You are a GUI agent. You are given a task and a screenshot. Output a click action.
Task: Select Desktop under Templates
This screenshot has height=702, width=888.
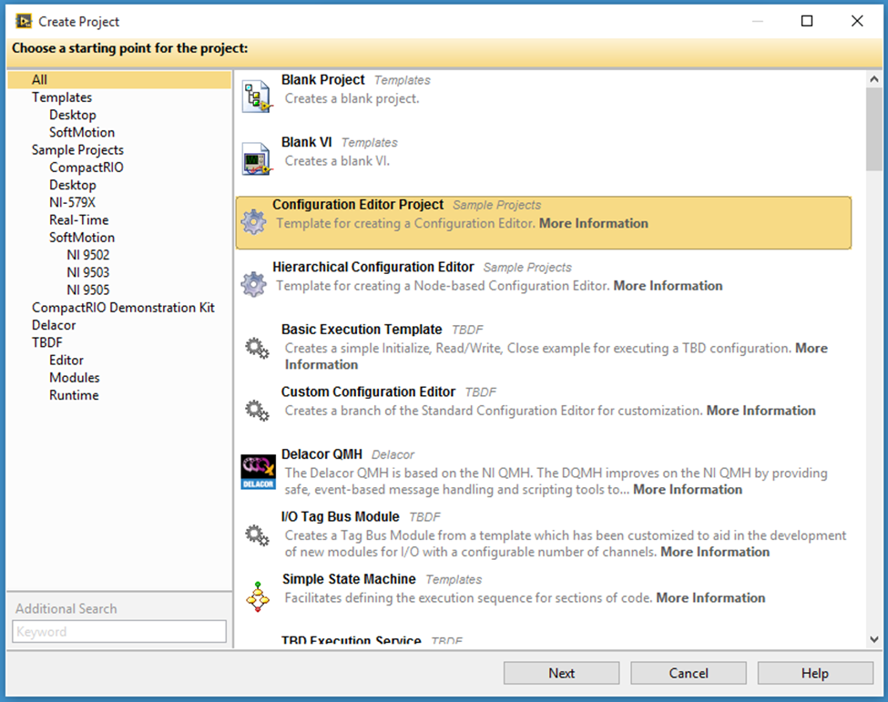[73, 115]
